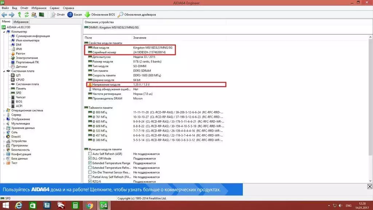
Task: Click the details pane scrollbar down arrow
Action: pos(370,181)
